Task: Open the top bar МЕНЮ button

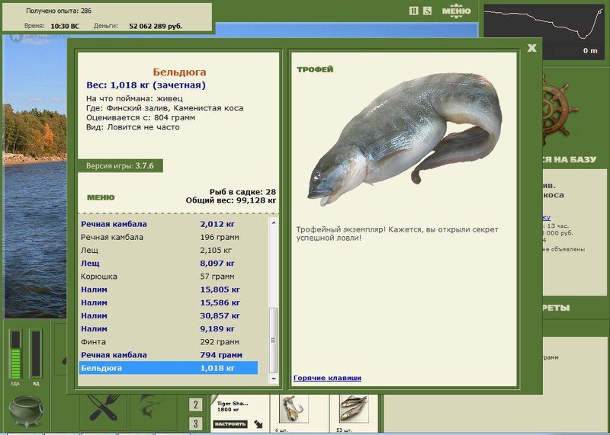Action: [456, 11]
